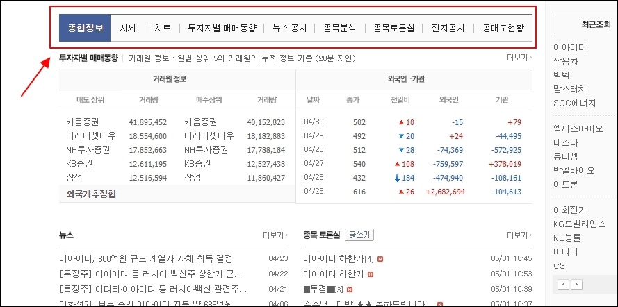Viewport: 618px width, 307px height.
Task: Switch to the 종목토론실 tab
Action: coord(393,28)
